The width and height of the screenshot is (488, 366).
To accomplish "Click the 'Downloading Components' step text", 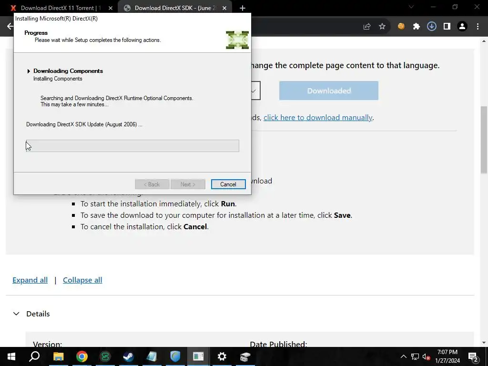I will click(x=68, y=71).
